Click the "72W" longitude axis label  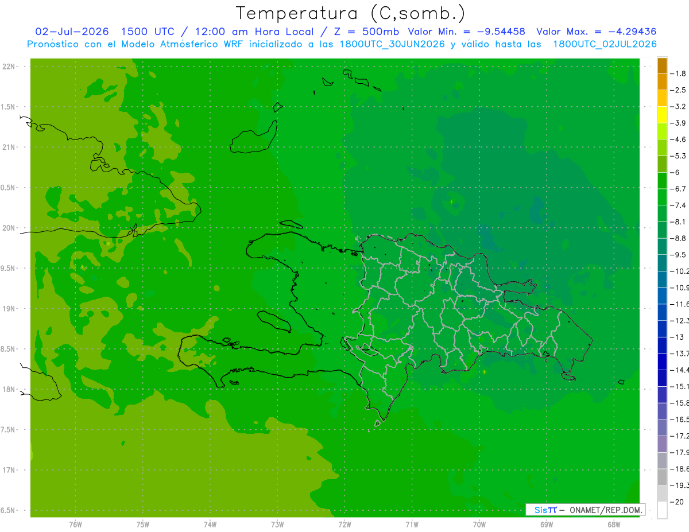pos(344,524)
